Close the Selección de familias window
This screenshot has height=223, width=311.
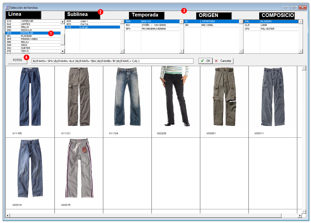303,7
